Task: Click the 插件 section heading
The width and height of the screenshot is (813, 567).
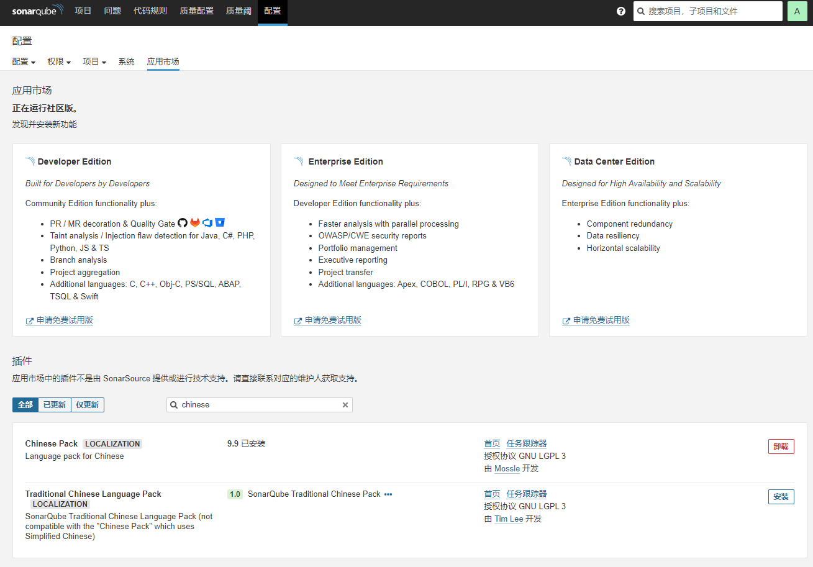Action: 22,361
